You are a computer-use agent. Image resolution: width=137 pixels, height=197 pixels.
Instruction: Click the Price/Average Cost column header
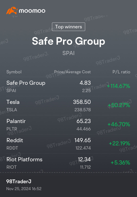pyautogui.click(x=72, y=72)
